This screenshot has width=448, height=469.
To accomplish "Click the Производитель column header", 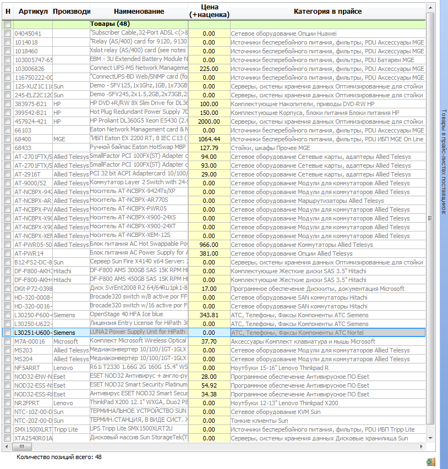I will tap(72, 12).
